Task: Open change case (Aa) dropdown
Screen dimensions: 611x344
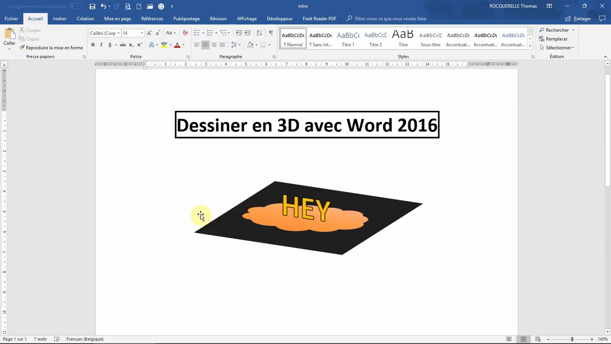Action: coord(171,33)
